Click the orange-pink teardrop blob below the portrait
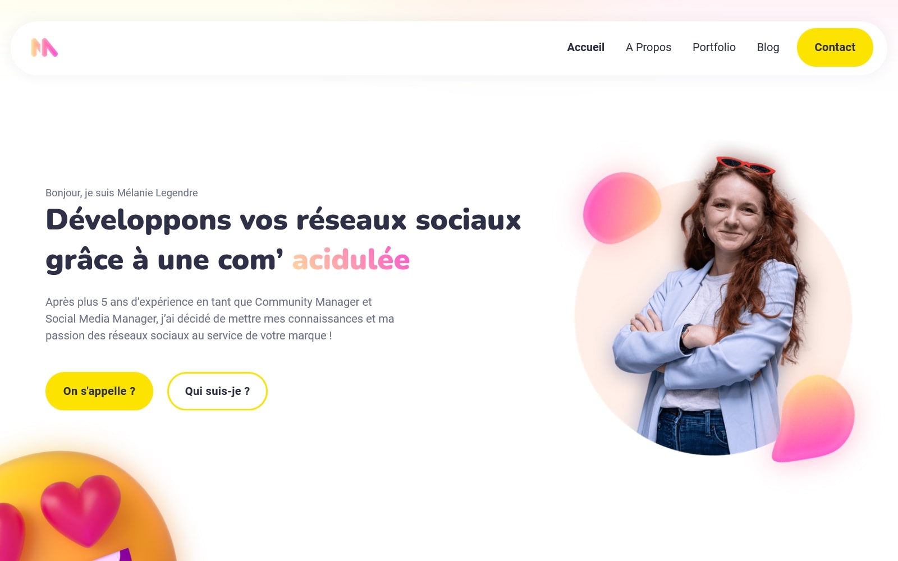This screenshot has width=898, height=561. point(814,419)
